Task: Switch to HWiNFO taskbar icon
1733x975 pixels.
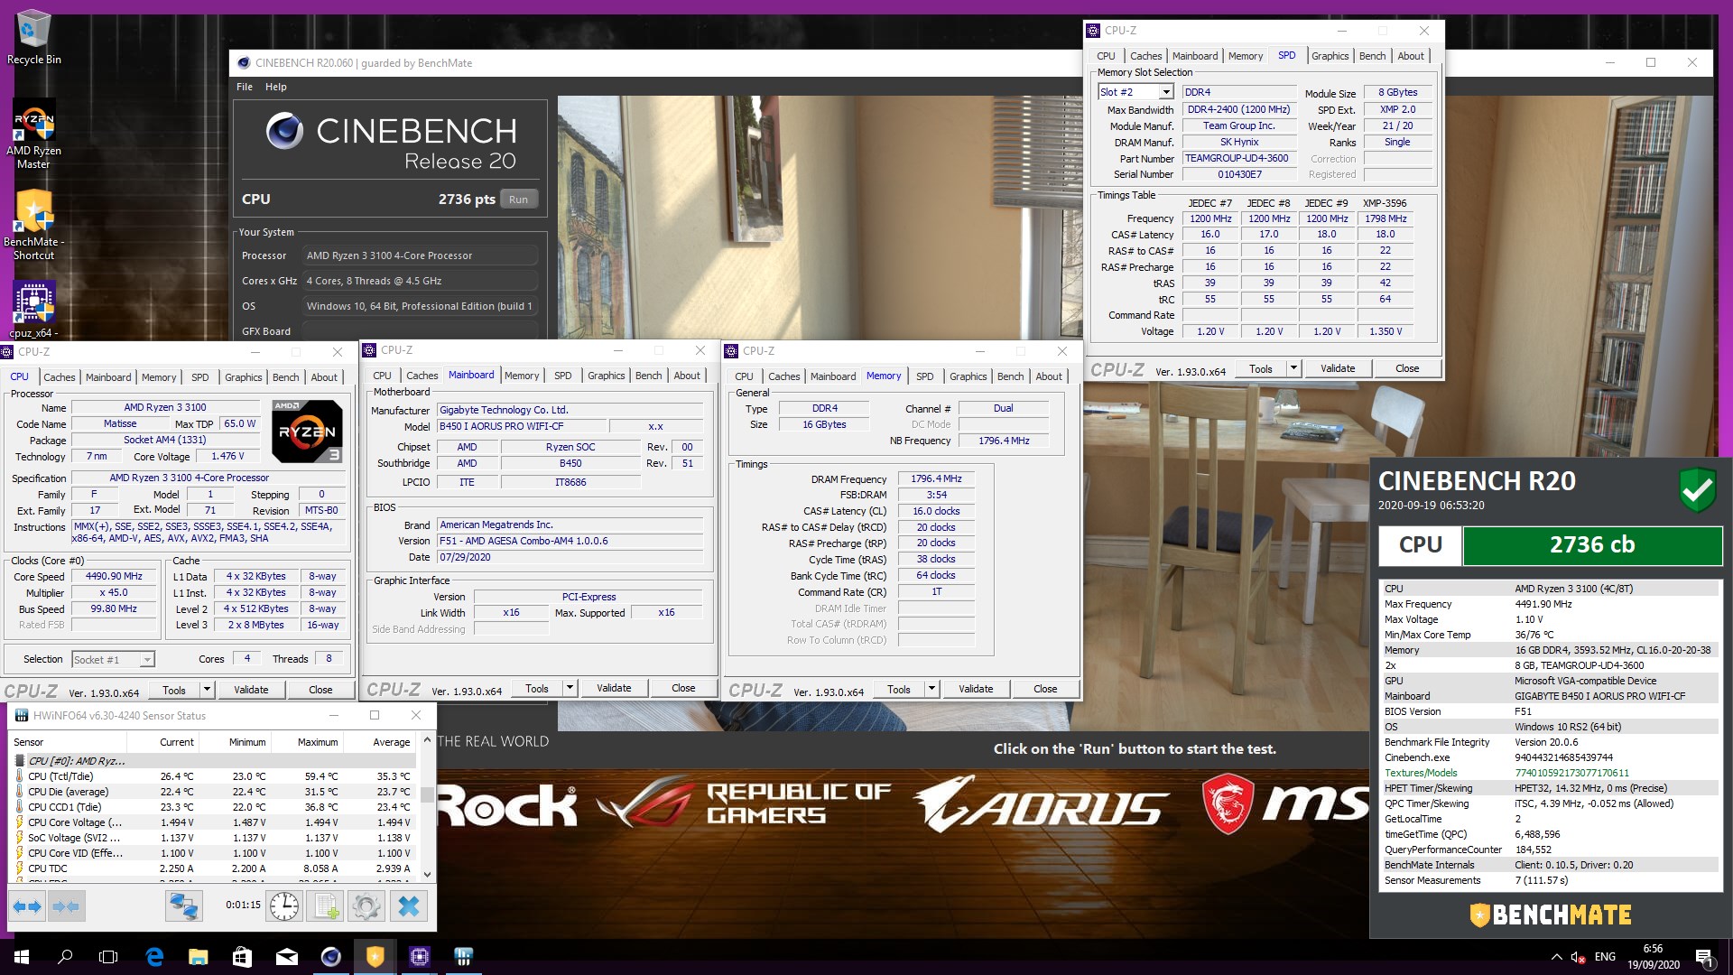Action: click(x=464, y=957)
